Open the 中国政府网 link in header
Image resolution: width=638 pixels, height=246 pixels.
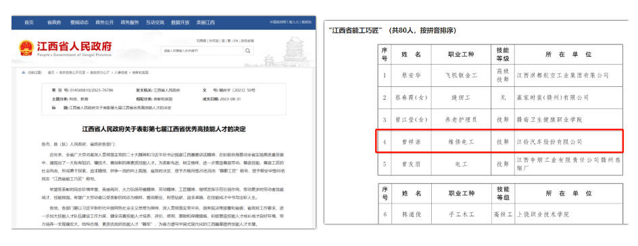[x=278, y=22]
